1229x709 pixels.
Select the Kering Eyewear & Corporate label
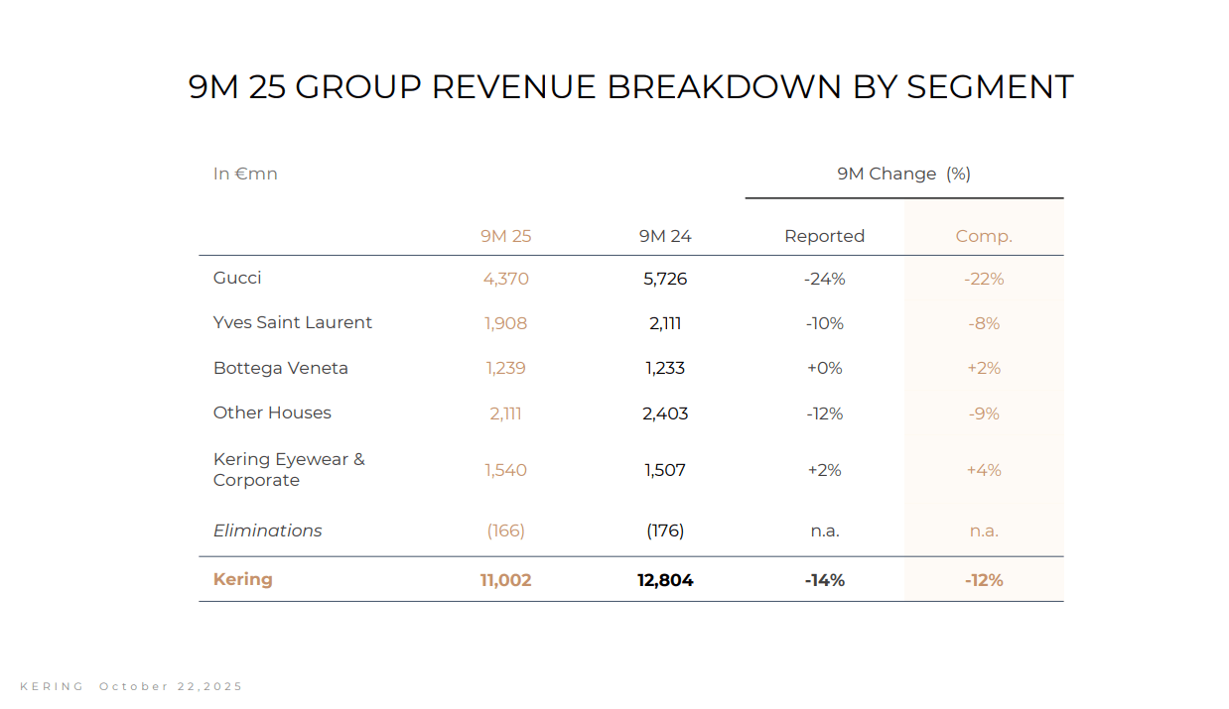(289, 470)
